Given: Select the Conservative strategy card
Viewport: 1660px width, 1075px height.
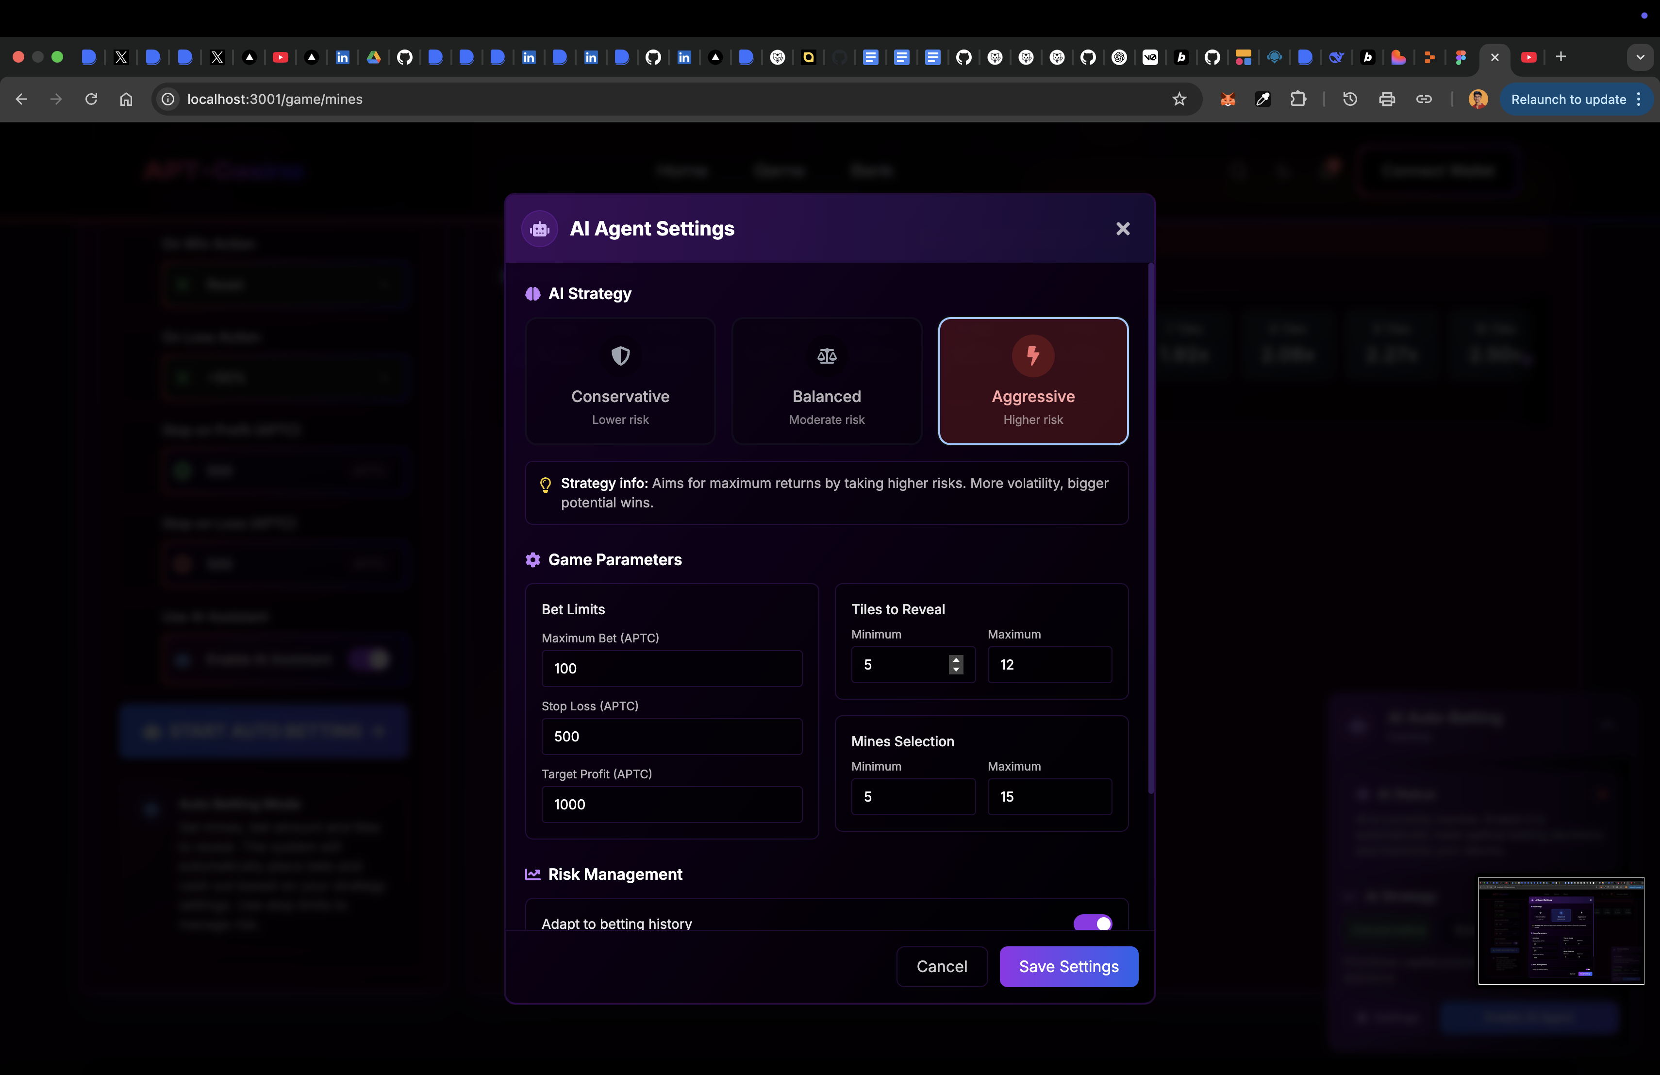Looking at the screenshot, I should coord(620,381).
